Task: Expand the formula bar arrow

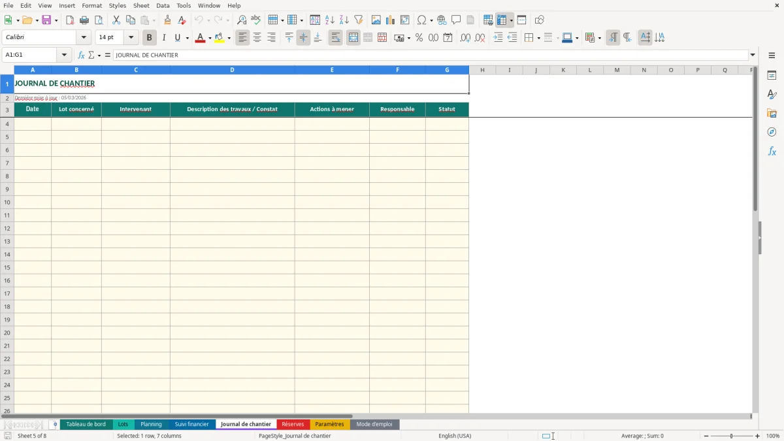Action: (x=753, y=56)
